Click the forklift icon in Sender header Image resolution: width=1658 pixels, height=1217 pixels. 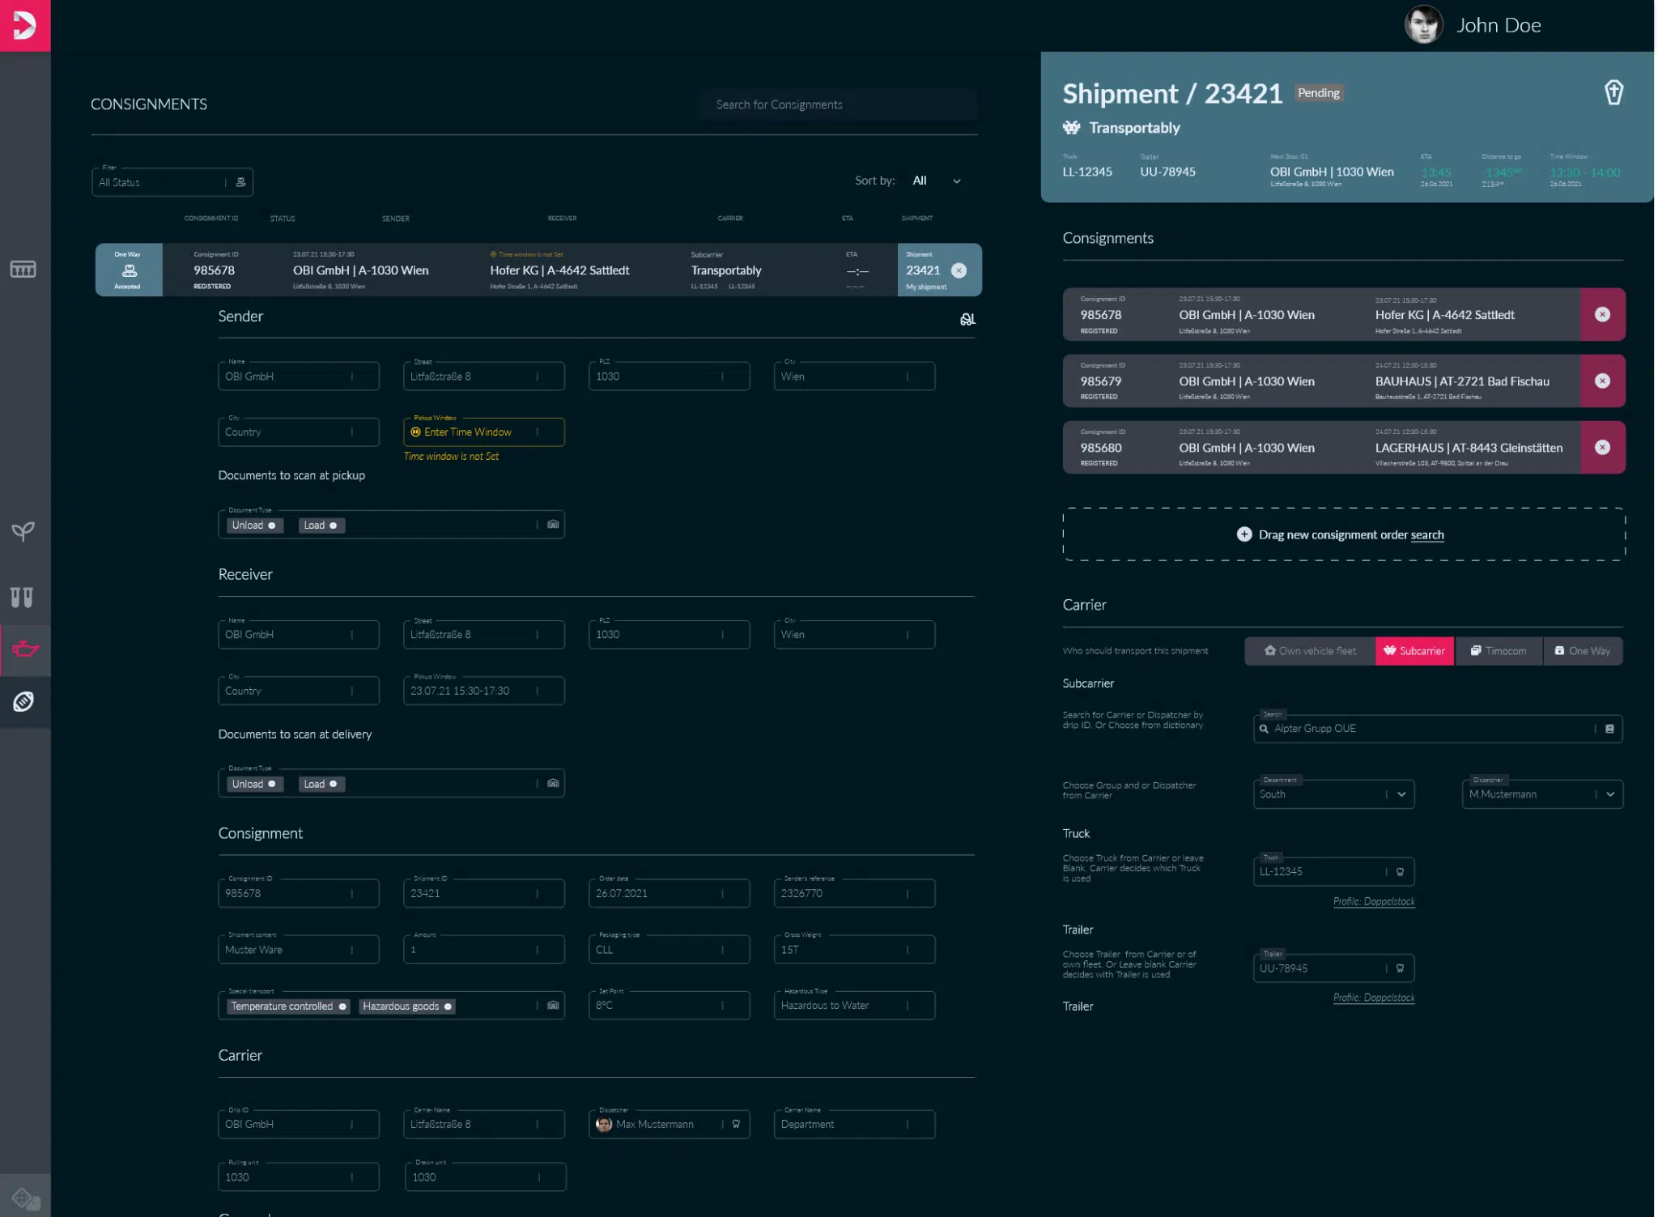(967, 319)
